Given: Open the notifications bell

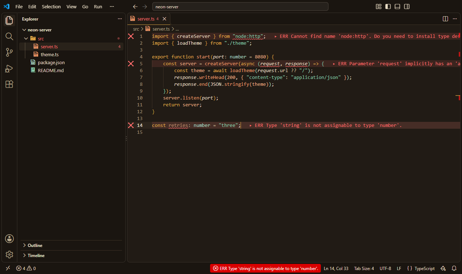Looking at the screenshot, I should (454, 268).
